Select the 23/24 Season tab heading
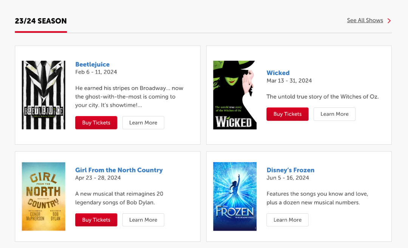408x248 pixels. 41,21
